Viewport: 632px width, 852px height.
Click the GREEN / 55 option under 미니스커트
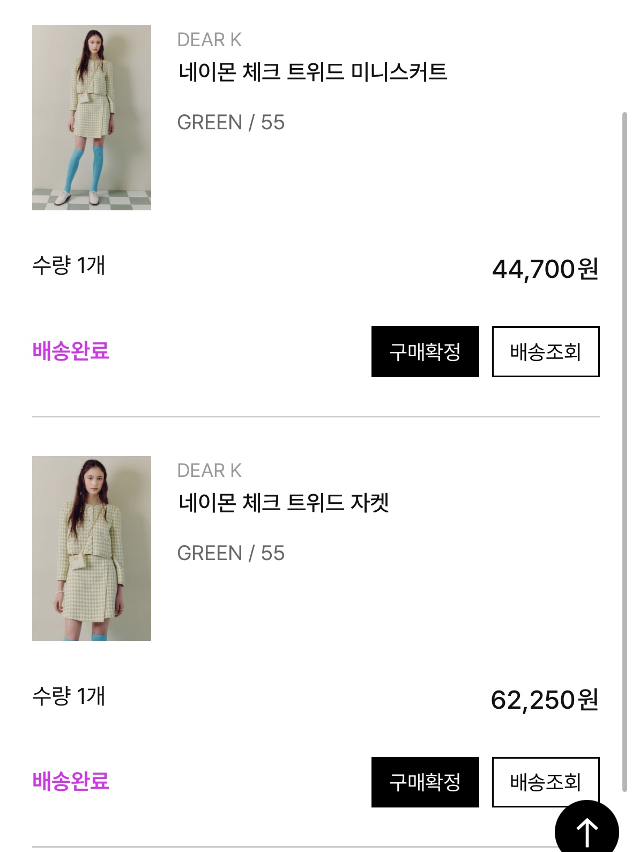[x=231, y=122]
